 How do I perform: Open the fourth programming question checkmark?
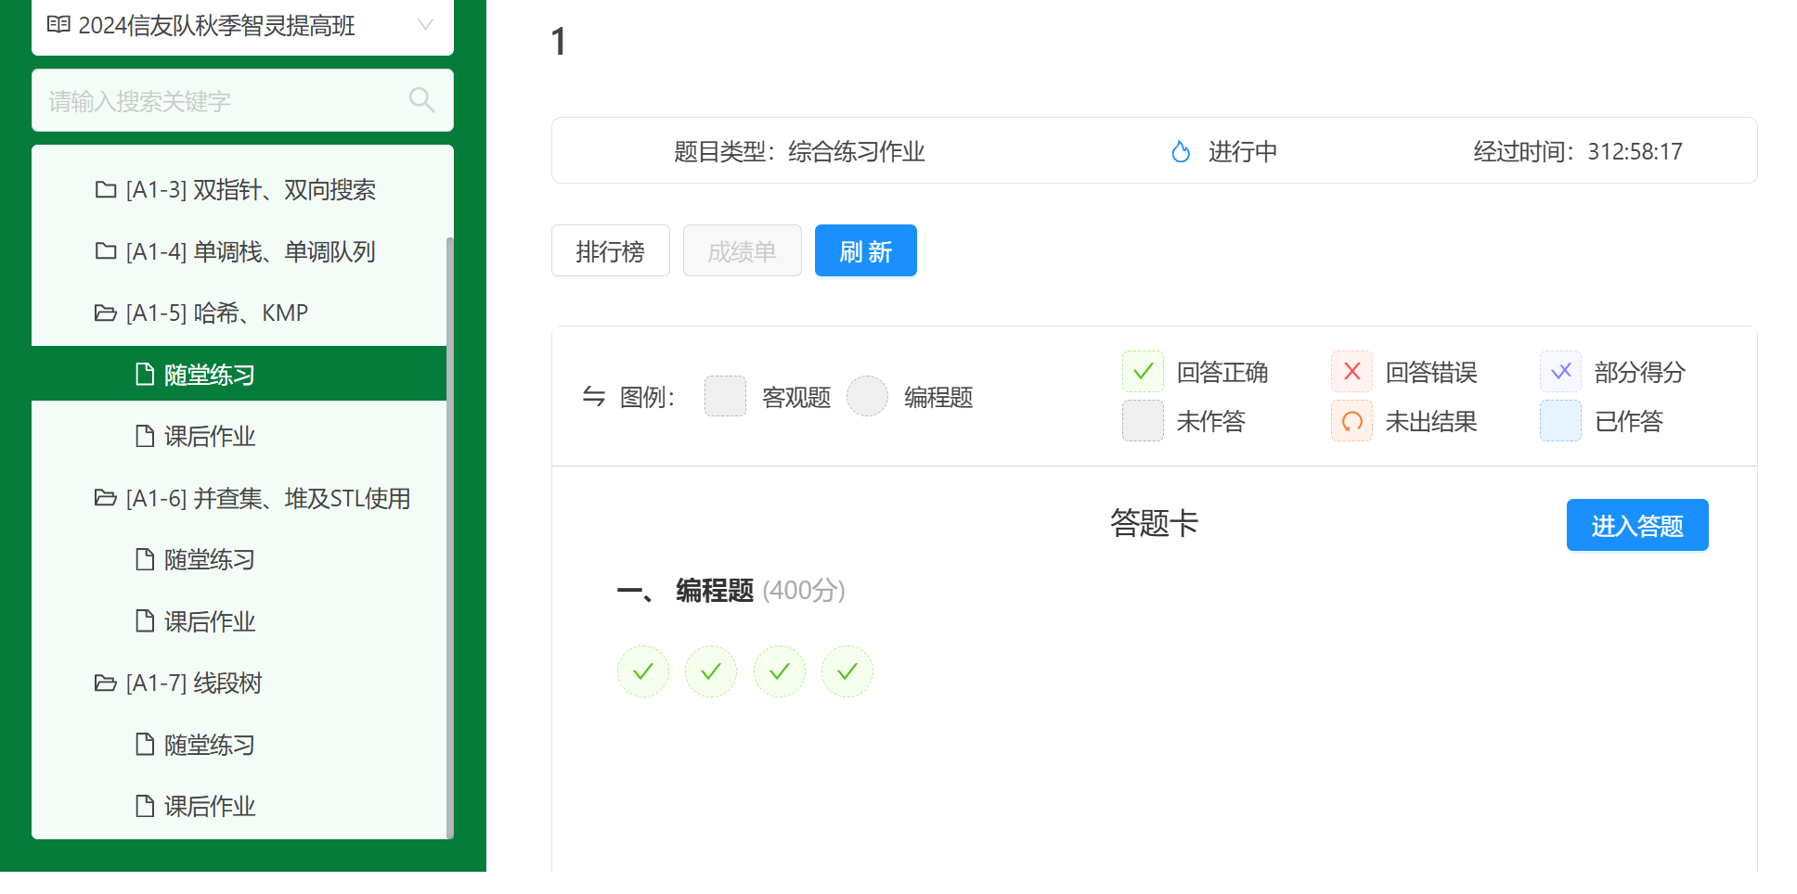[847, 671]
